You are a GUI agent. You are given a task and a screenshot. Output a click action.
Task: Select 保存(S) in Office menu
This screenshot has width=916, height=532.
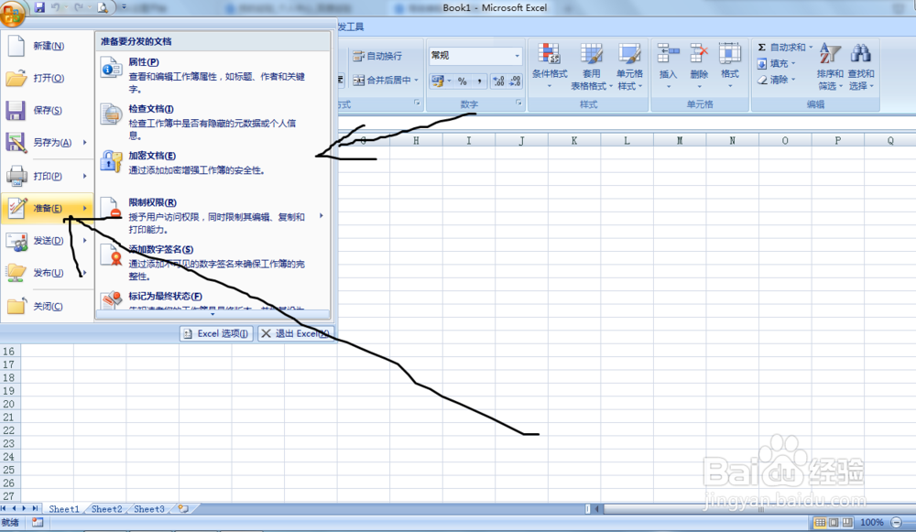click(x=48, y=110)
